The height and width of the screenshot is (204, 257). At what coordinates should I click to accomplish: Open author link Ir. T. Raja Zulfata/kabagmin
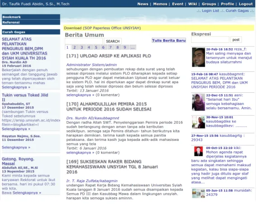(92, 181)
